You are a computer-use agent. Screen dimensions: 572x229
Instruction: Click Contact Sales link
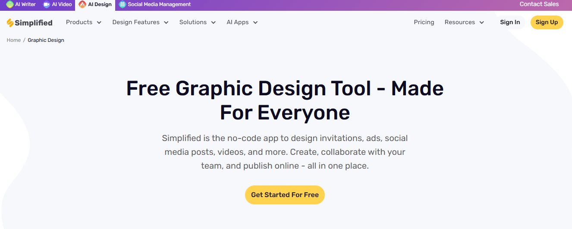click(539, 4)
